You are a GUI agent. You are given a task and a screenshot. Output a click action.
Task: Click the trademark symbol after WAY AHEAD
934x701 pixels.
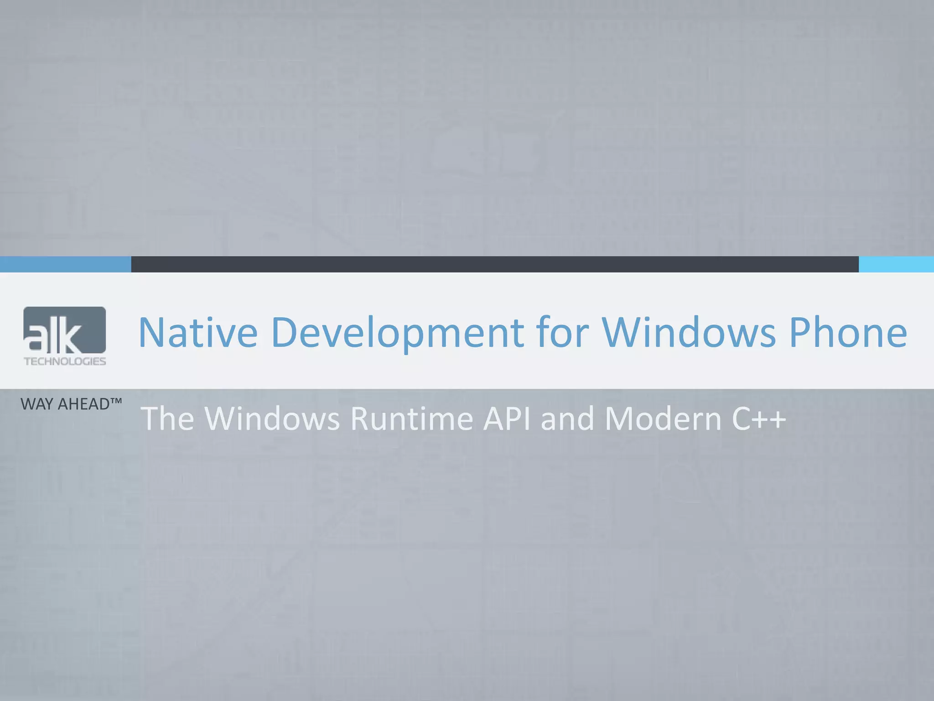pos(116,401)
